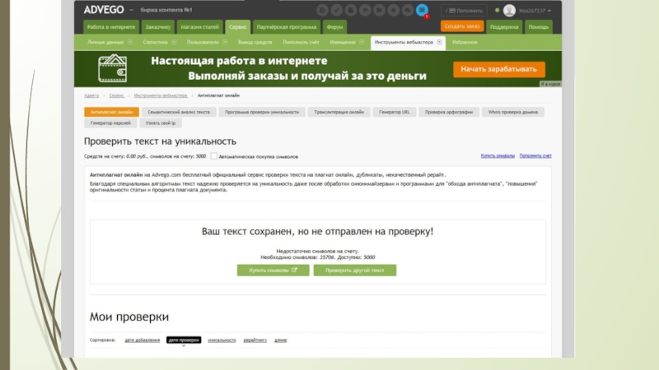The width and height of the screenshot is (659, 370).
Task: Open the Проверка орфографии tool
Action: click(x=449, y=112)
